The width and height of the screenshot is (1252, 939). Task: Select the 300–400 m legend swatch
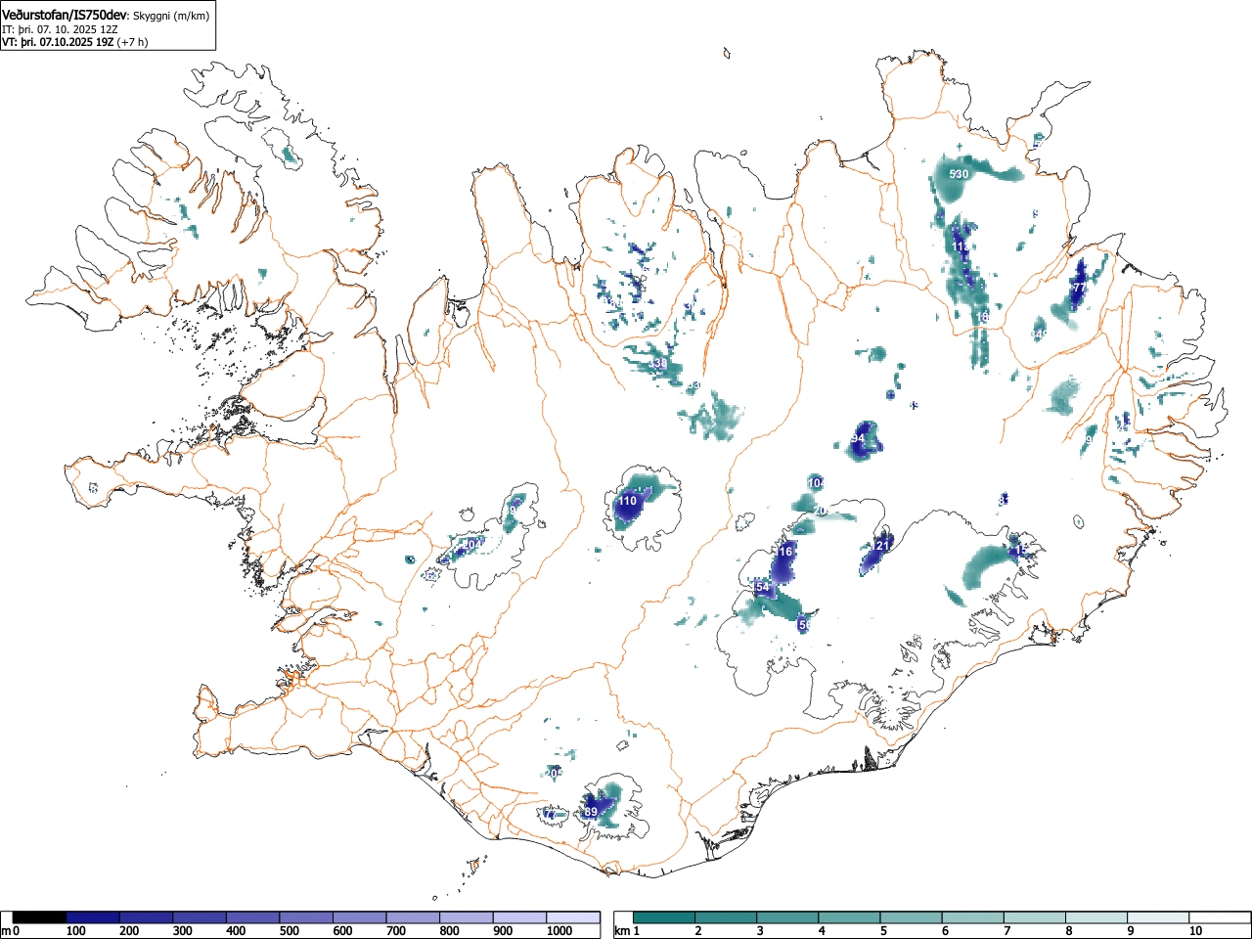pos(200,917)
